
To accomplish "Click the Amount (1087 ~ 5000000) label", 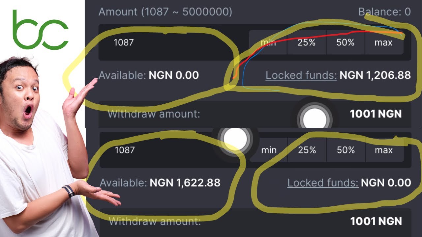I will [165, 12].
